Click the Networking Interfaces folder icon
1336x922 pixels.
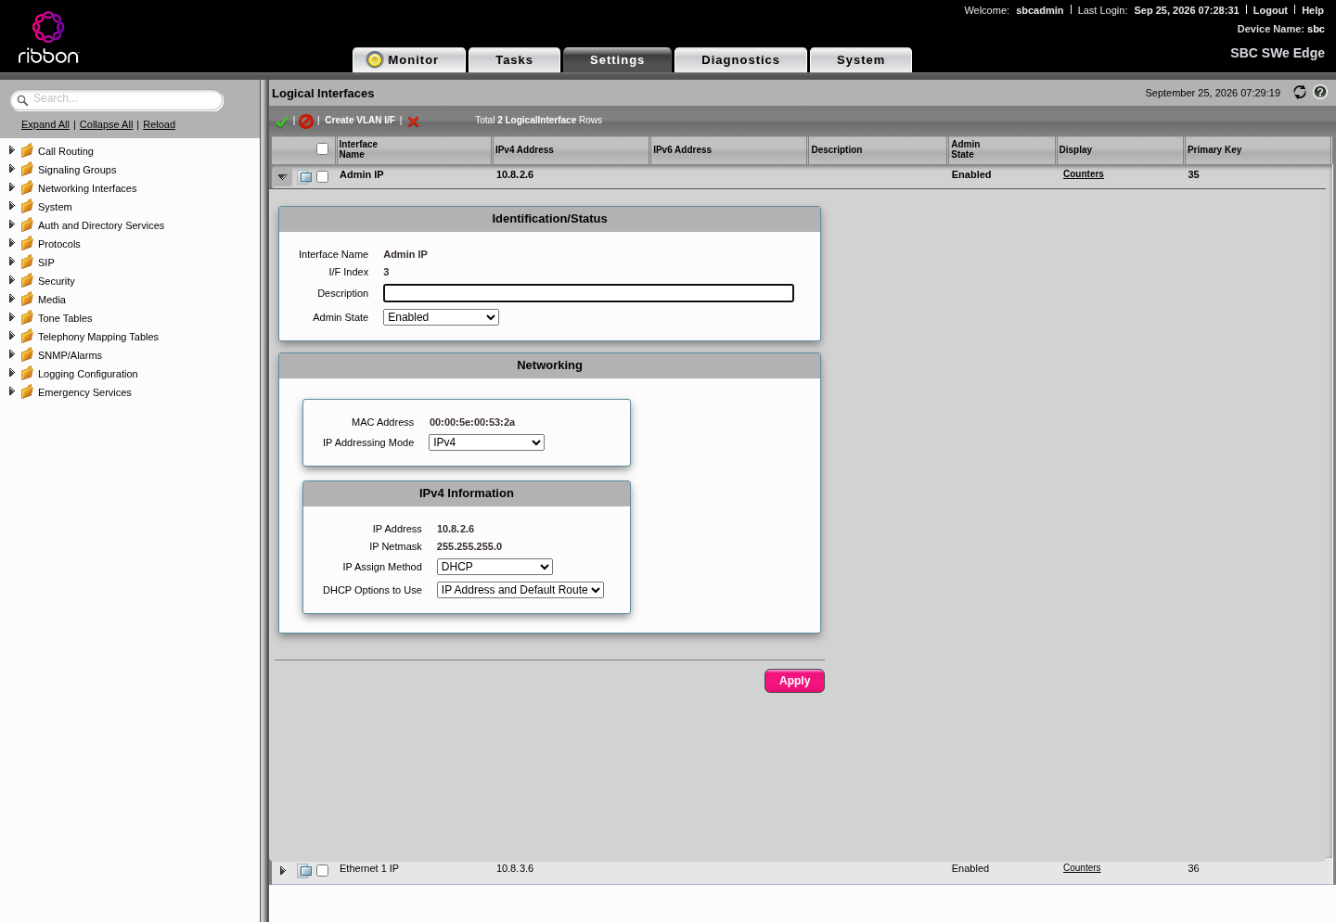coord(27,187)
